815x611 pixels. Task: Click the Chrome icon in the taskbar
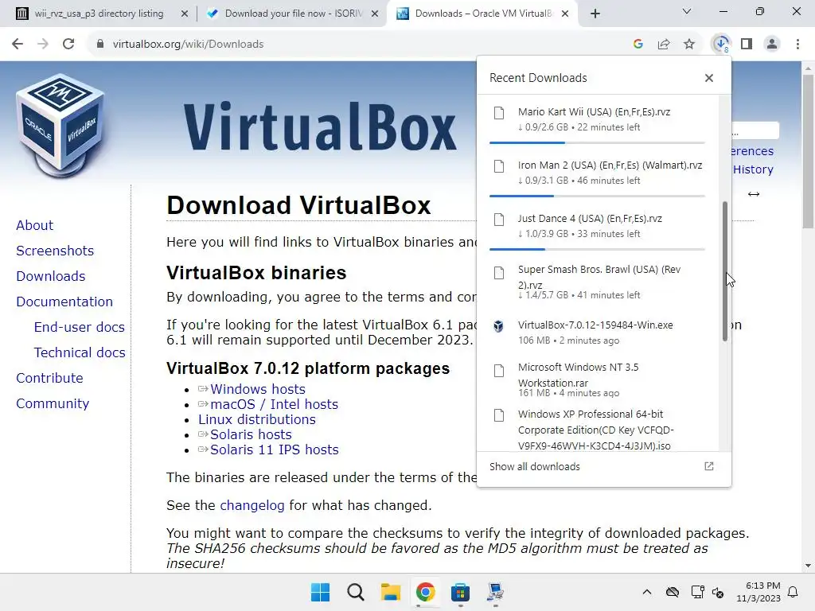click(x=425, y=592)
